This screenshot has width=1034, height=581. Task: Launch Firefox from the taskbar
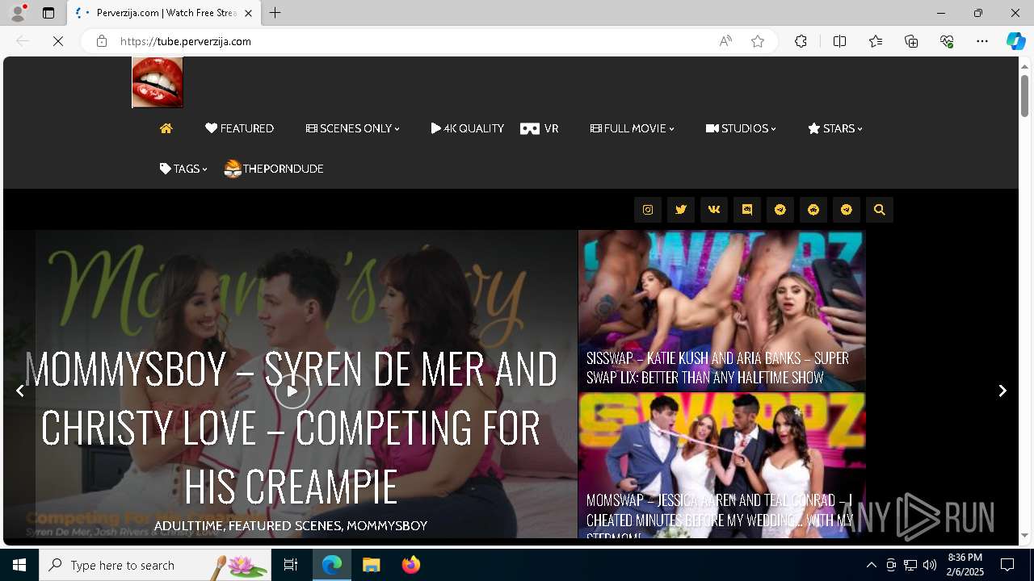pos(411,565)
